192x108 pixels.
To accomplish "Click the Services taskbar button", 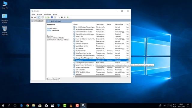I will 83,105.
